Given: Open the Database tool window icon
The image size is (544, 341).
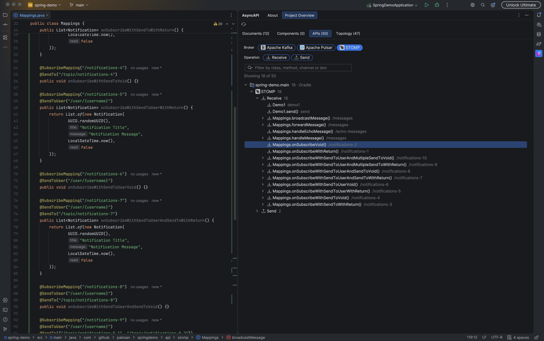Looking at the screenshot, I should tap(539, 34).
